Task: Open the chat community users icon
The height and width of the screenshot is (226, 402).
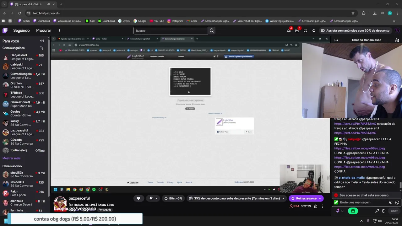Action: click(x=397, y=40)
